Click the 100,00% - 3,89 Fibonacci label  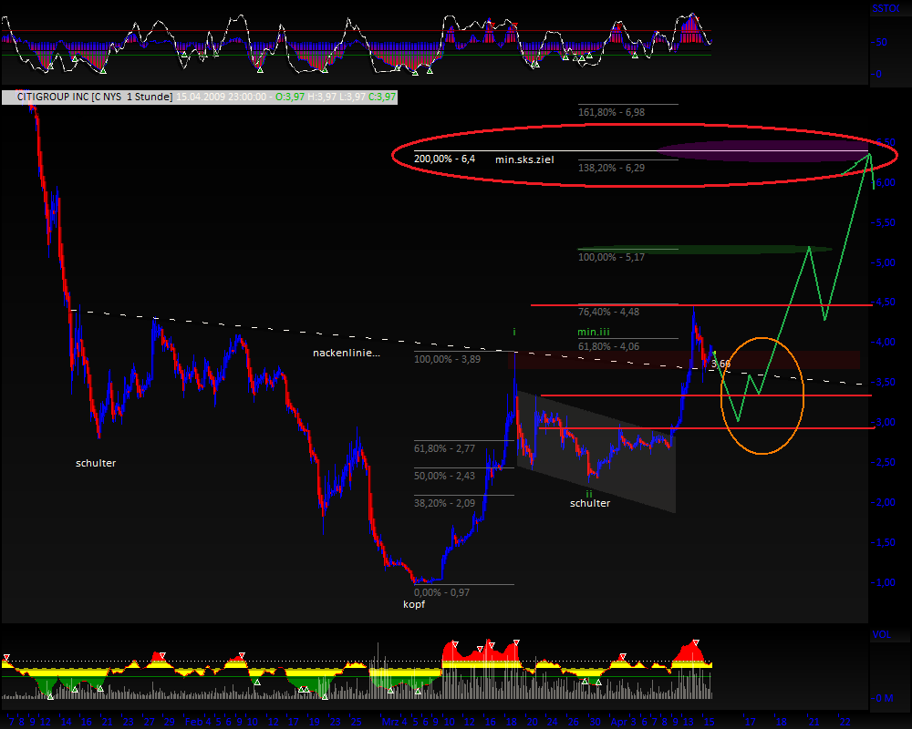[x=447, y=359]
